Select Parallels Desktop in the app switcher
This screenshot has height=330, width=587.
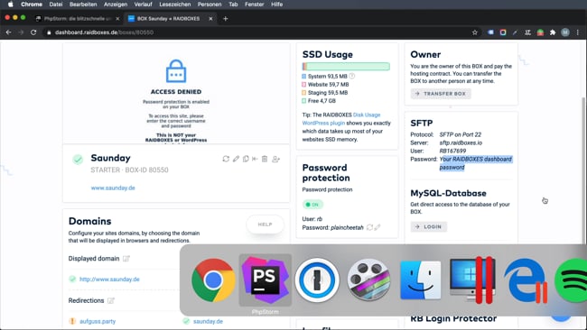[x=472, y=280]
